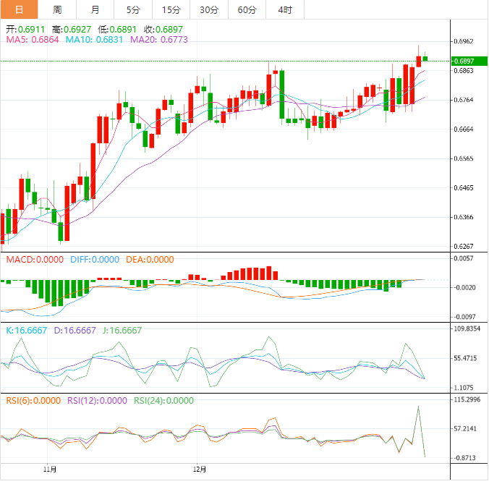The image size is (489, 484).
Task: Click the DIFF:0.0000 label
Action: click(x=95, y=260)
